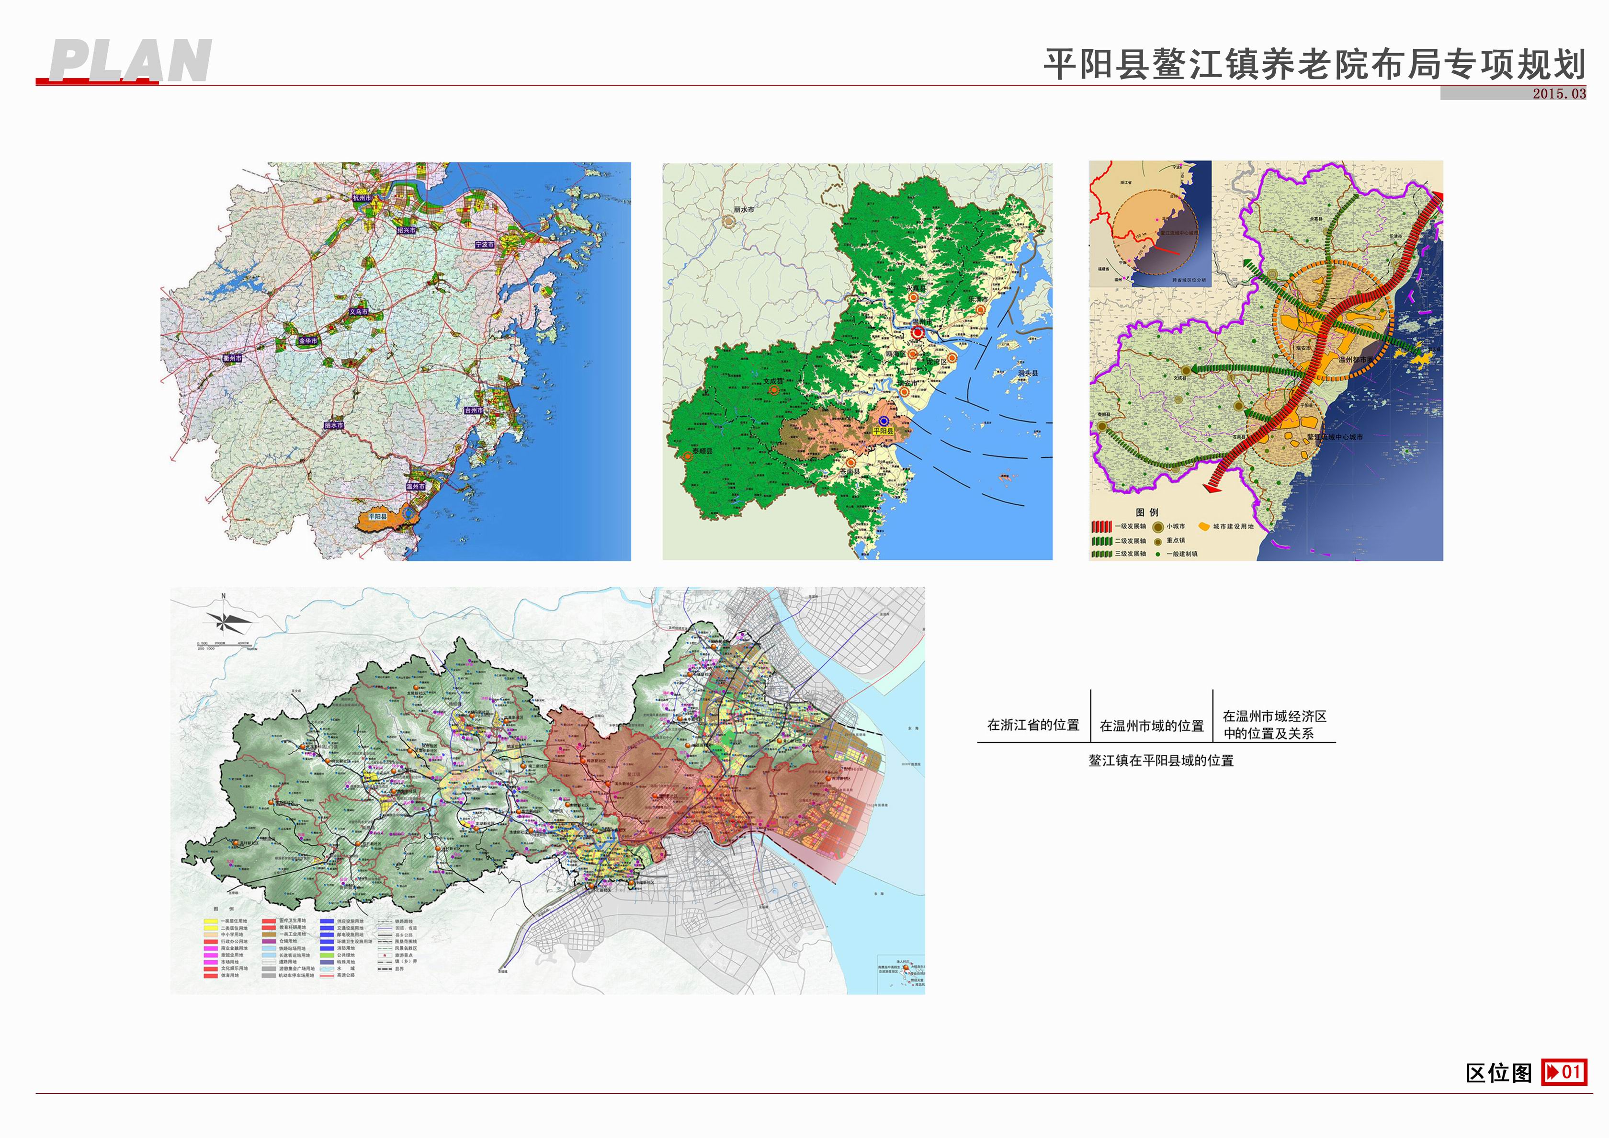Click blue 平阳县 marker on green map
The width and height of the screenshot is (1609, 1138).
[x=884, y=421]
